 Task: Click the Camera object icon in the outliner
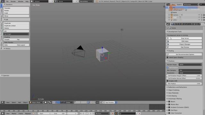click(x=172, y=15)
